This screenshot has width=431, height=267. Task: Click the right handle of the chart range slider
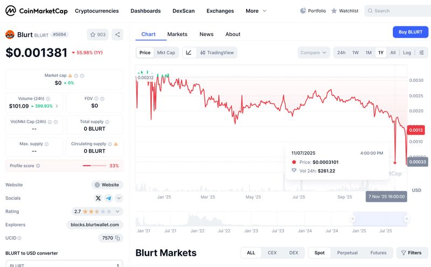(407, 219)
